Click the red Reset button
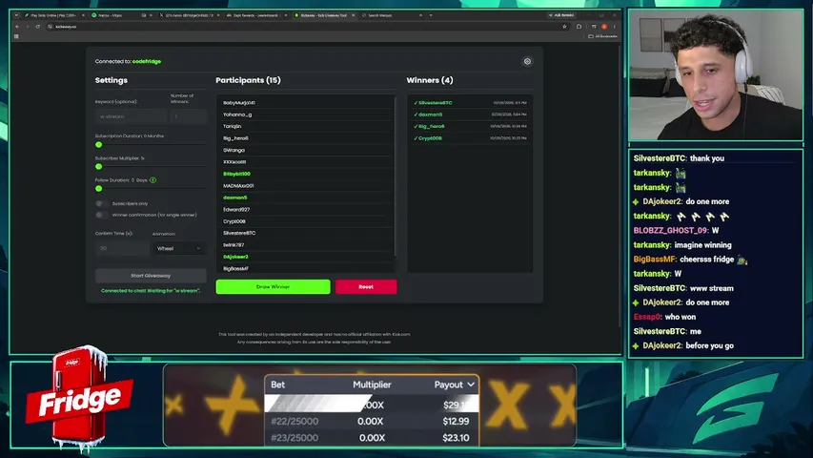Screen dimensions: 813x458 tap(366, 286)
